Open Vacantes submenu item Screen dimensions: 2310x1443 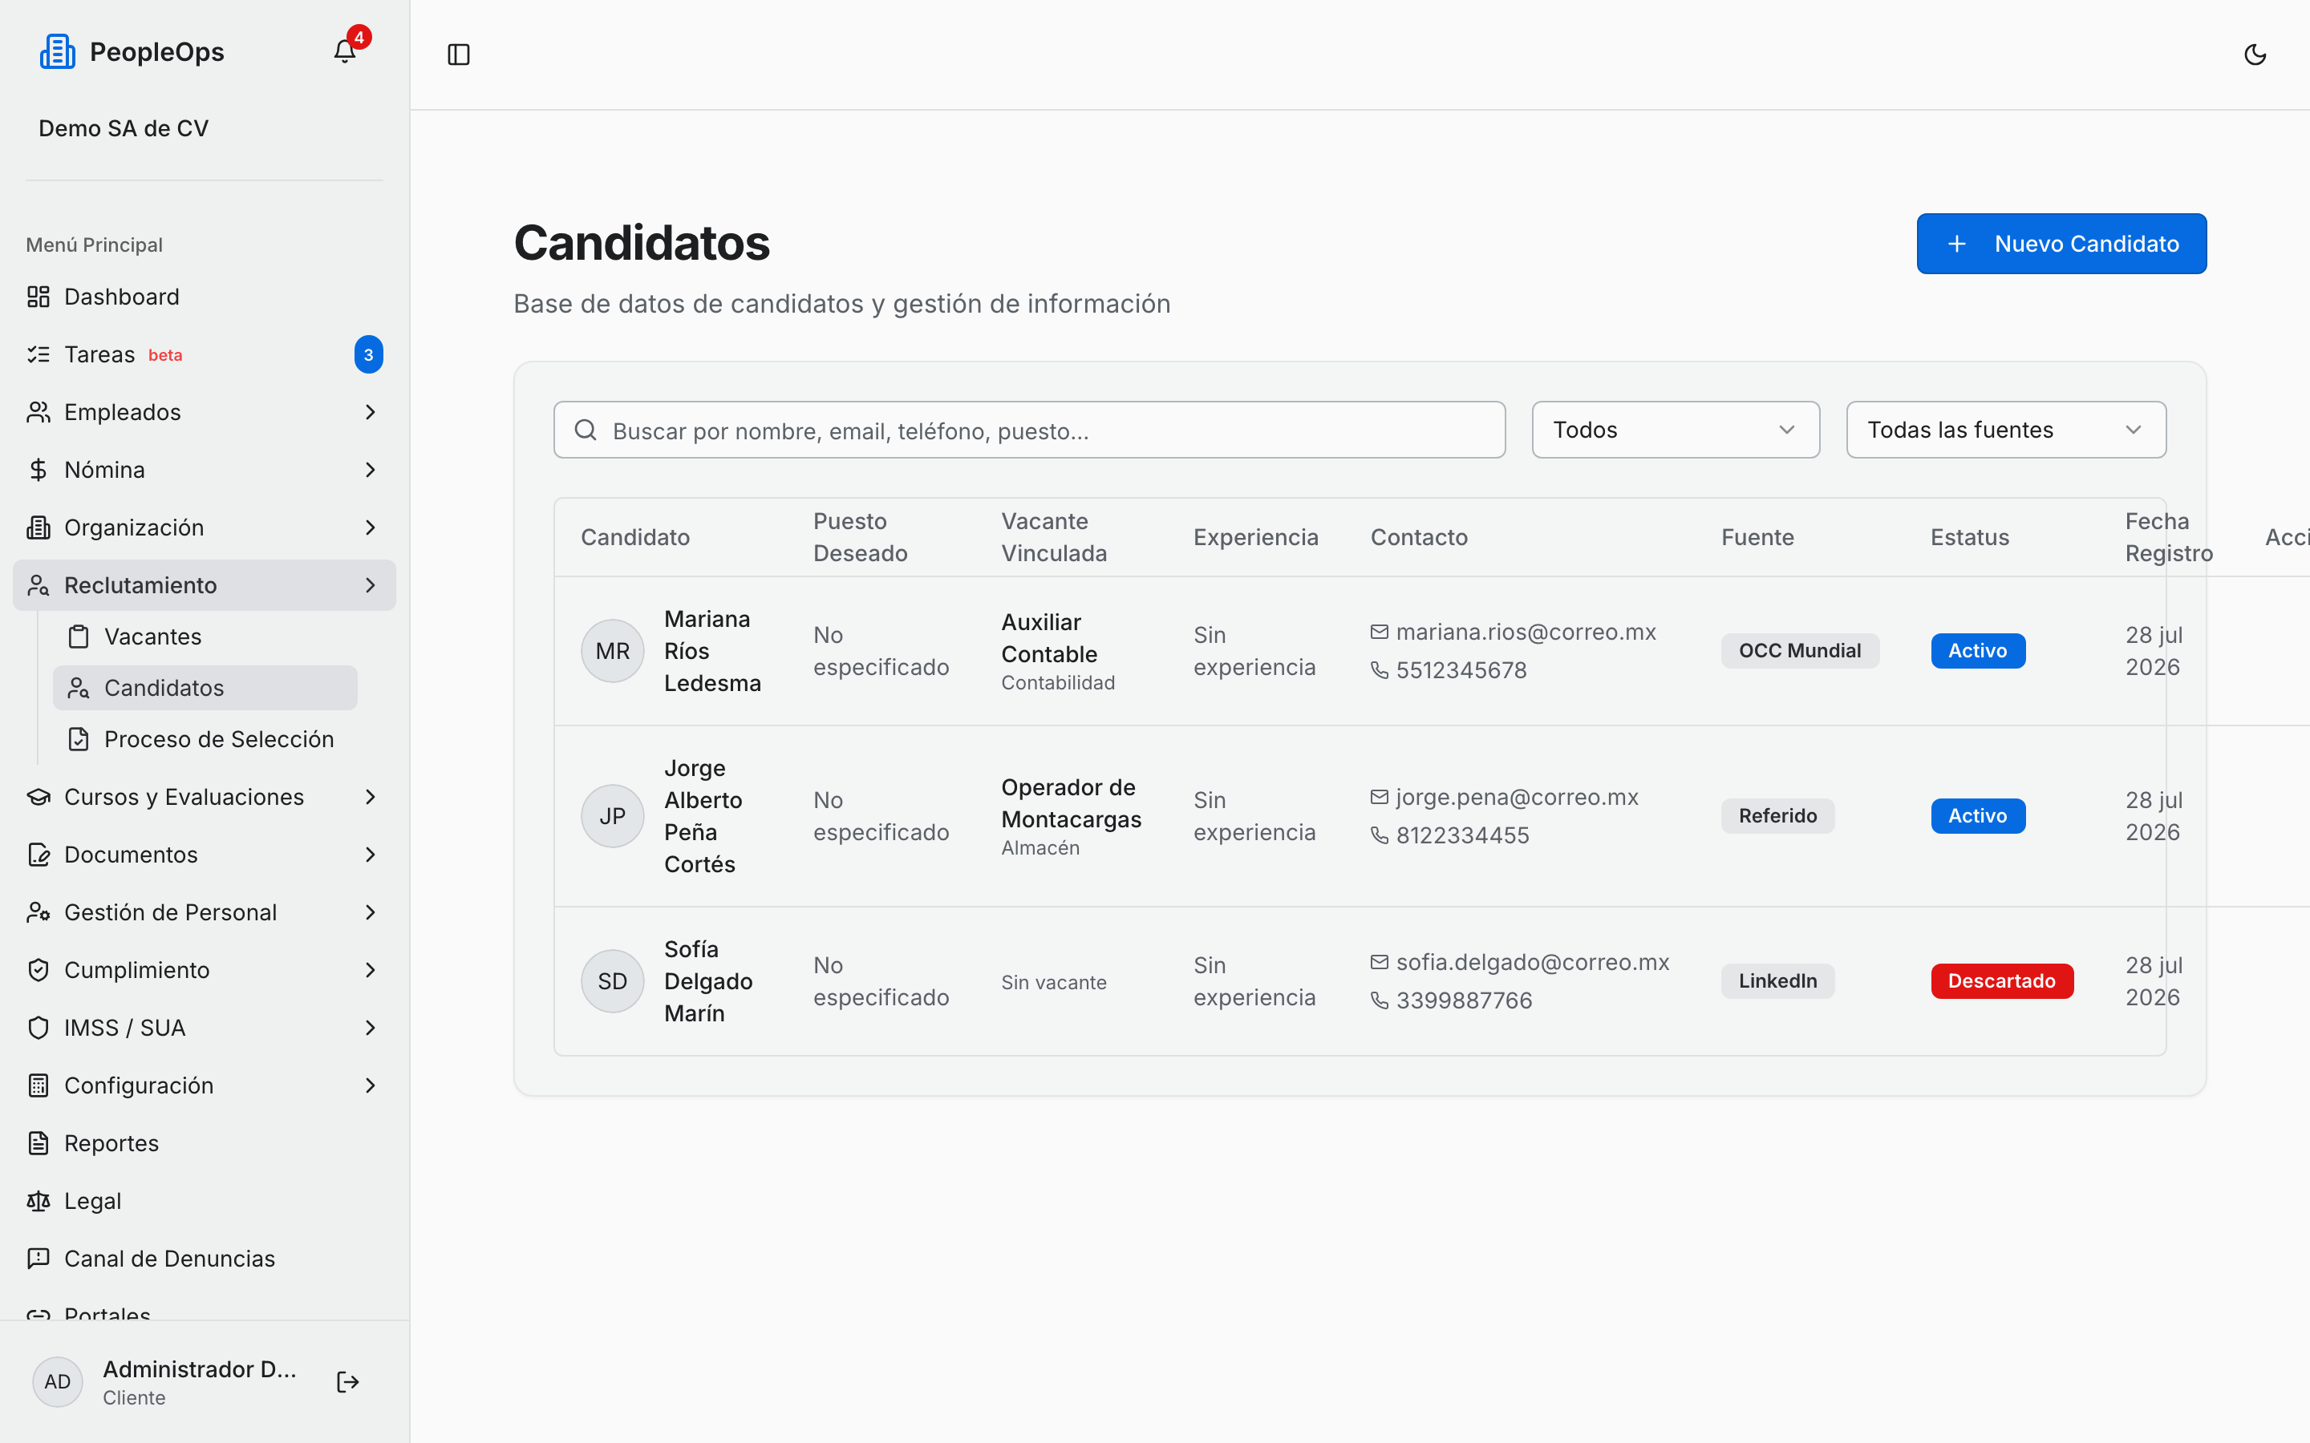[x=205, y=637]
